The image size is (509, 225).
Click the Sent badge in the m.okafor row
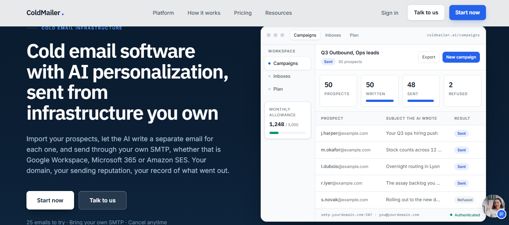click(461, 150)
